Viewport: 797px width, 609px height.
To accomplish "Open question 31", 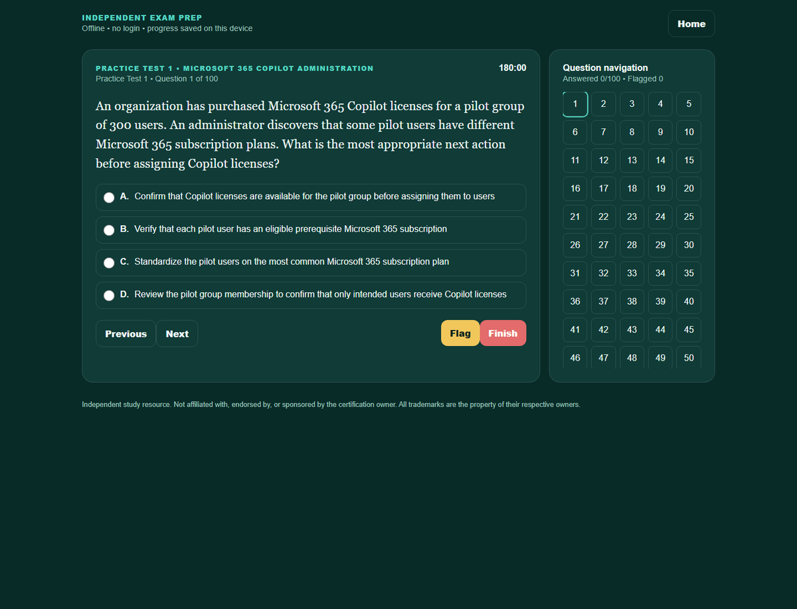I will click(x=575, y=273).
